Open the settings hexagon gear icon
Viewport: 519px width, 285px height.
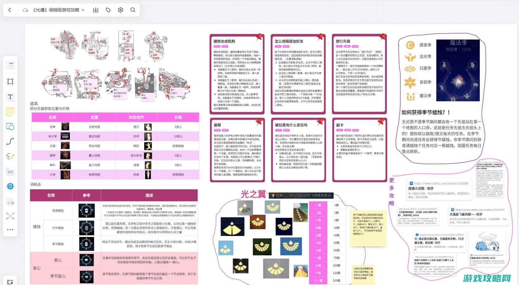tap(121, 10)
